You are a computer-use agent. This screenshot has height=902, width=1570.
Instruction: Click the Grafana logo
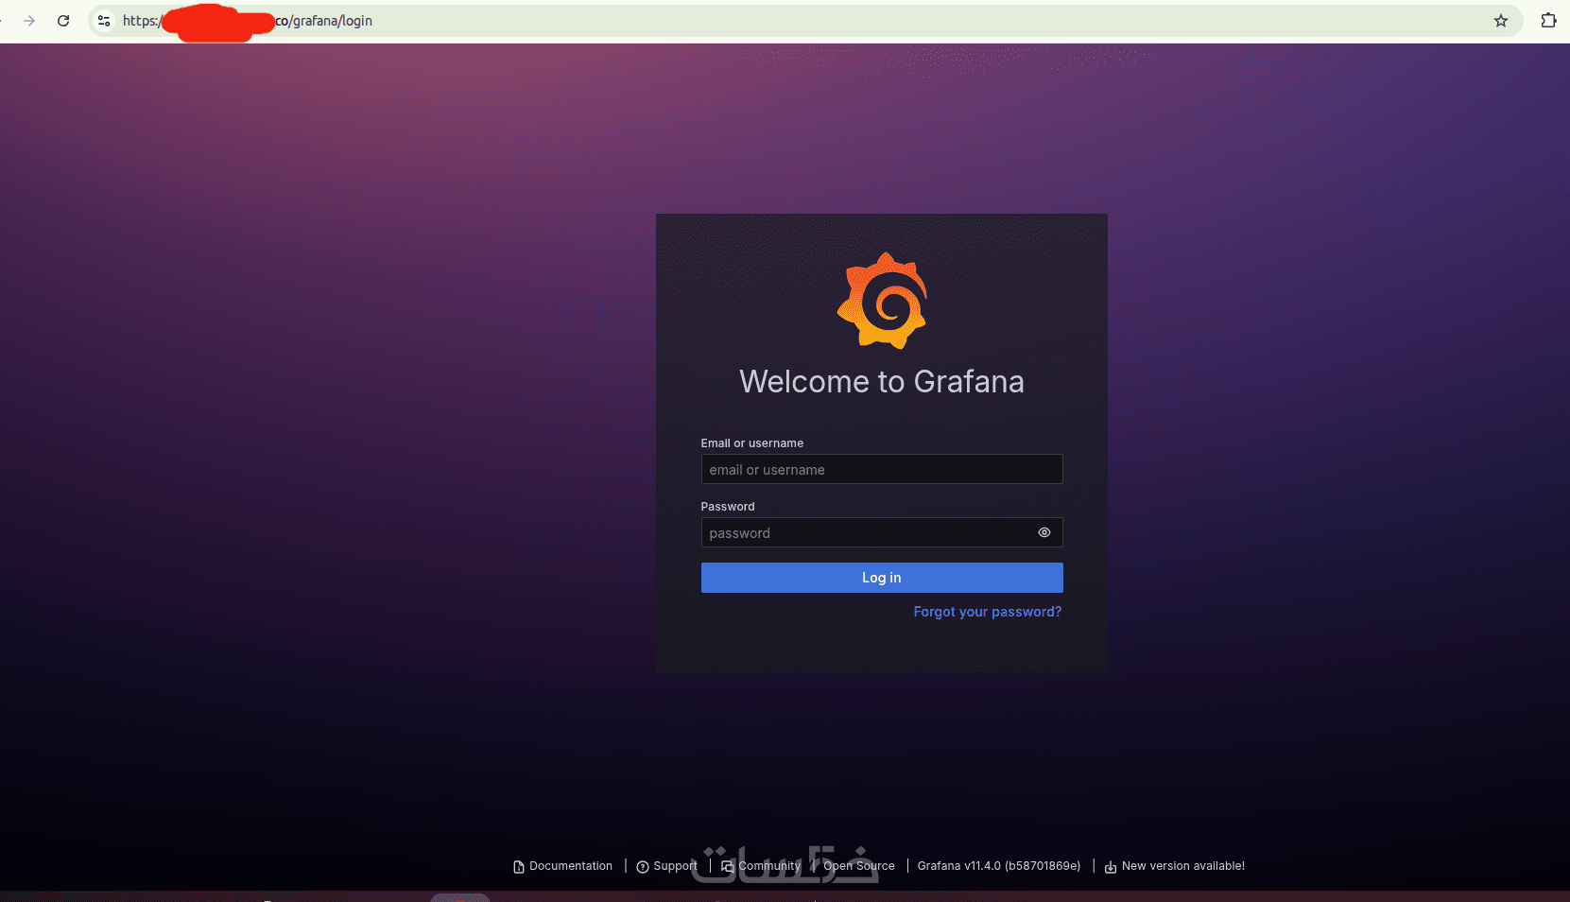(882, 301)
